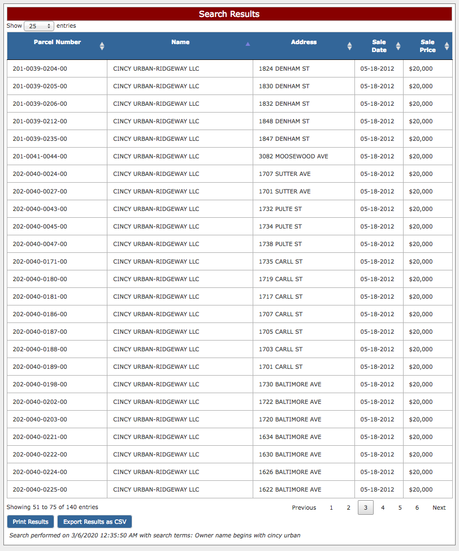Screen dimensions: 459x551
Task: Sort table by Name header text
Action: tap(180, 42)
